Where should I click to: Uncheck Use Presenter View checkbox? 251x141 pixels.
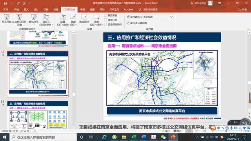pyautogui.click(x=128, y=23)
